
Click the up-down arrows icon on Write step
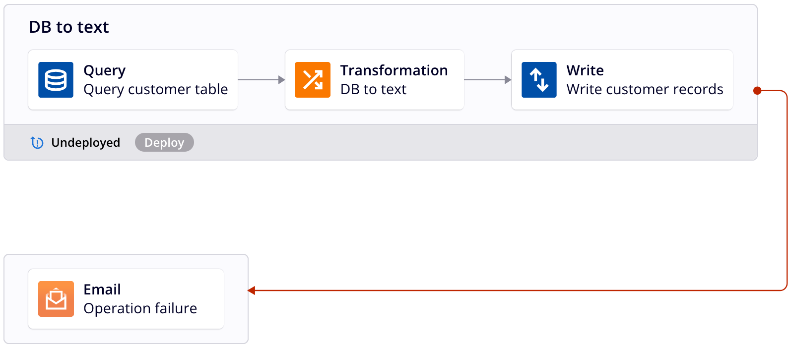538,80
